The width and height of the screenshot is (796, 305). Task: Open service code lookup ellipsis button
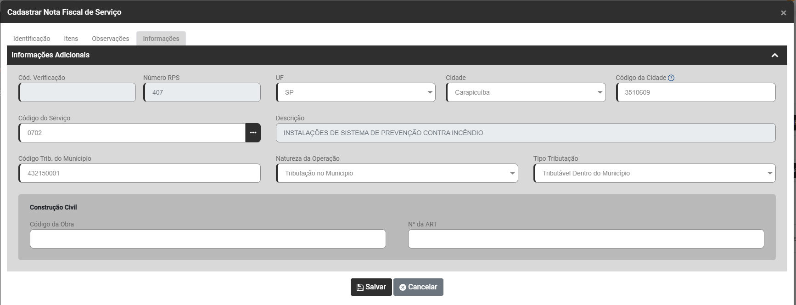253,133
